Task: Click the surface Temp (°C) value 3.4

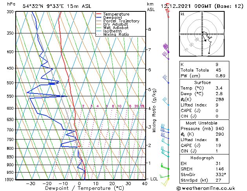Action: [219, 88]
